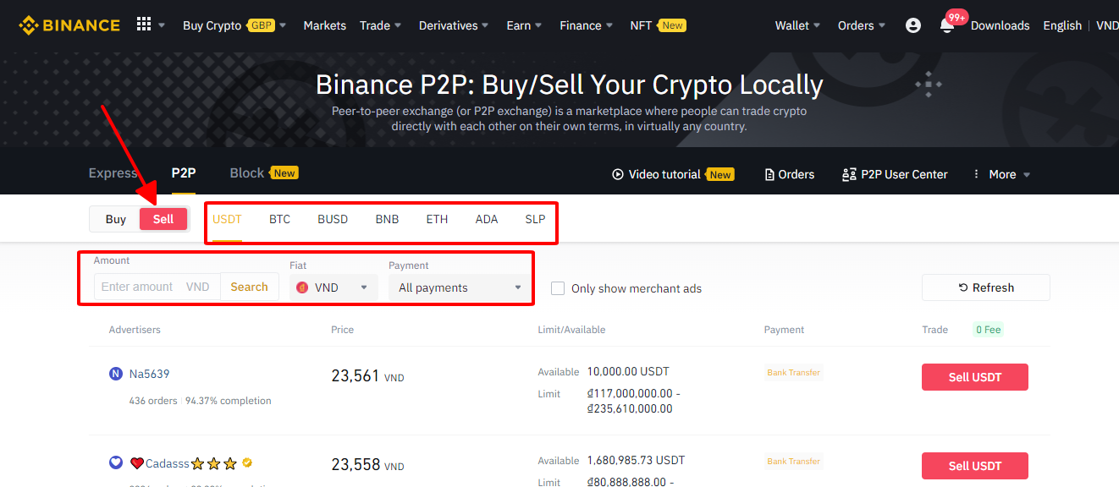Image resolution: width=1119 pixels, height=487 pixels.
Task: Click the Binance logo
Action: pos(69,25)
